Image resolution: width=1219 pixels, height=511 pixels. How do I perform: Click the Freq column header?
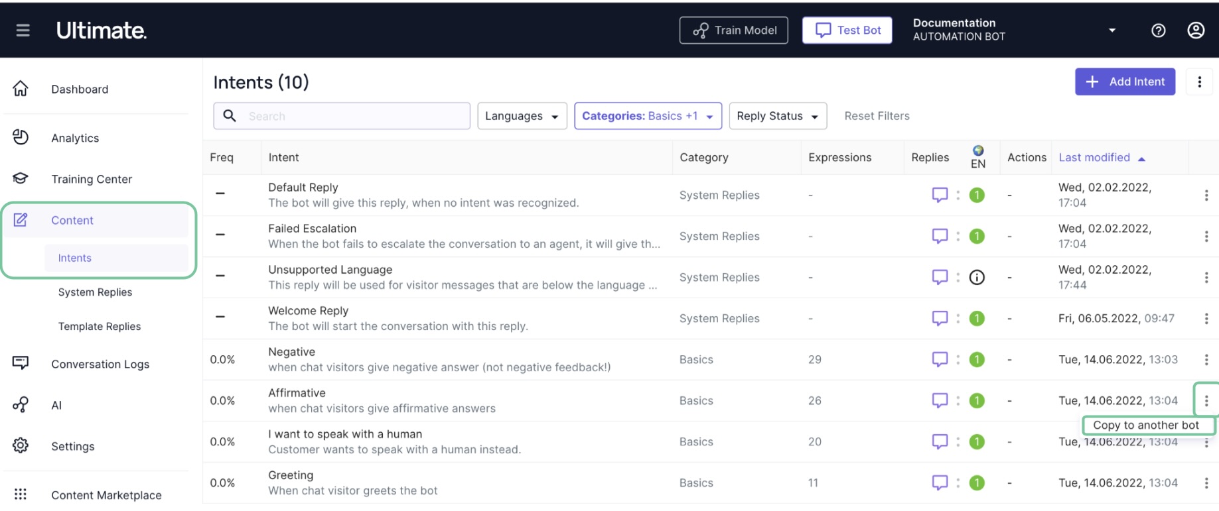(222, 157)
